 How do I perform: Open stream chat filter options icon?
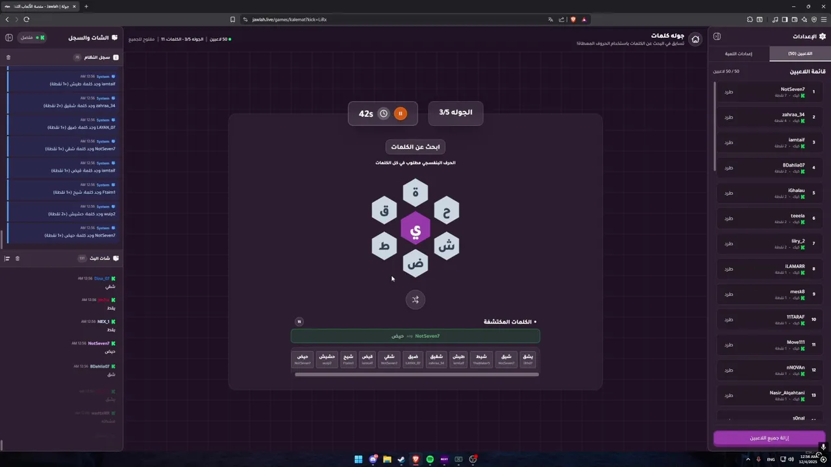[x=7, y=258]
